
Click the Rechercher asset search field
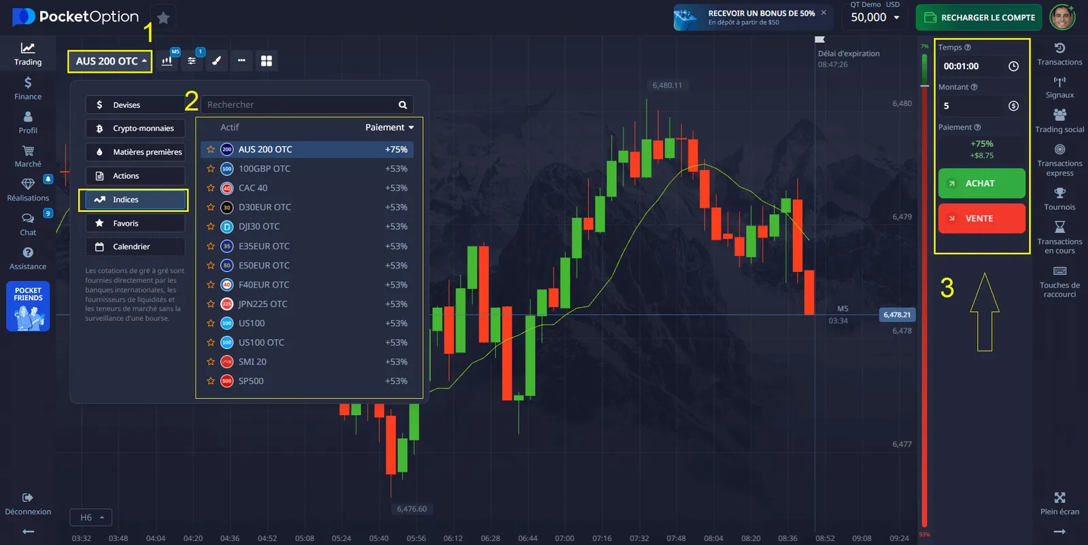(299, 105)
